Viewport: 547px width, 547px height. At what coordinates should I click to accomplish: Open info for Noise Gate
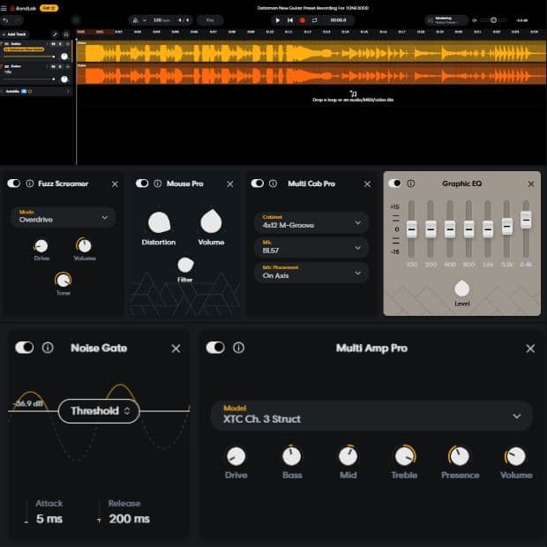tap(48, 348)
